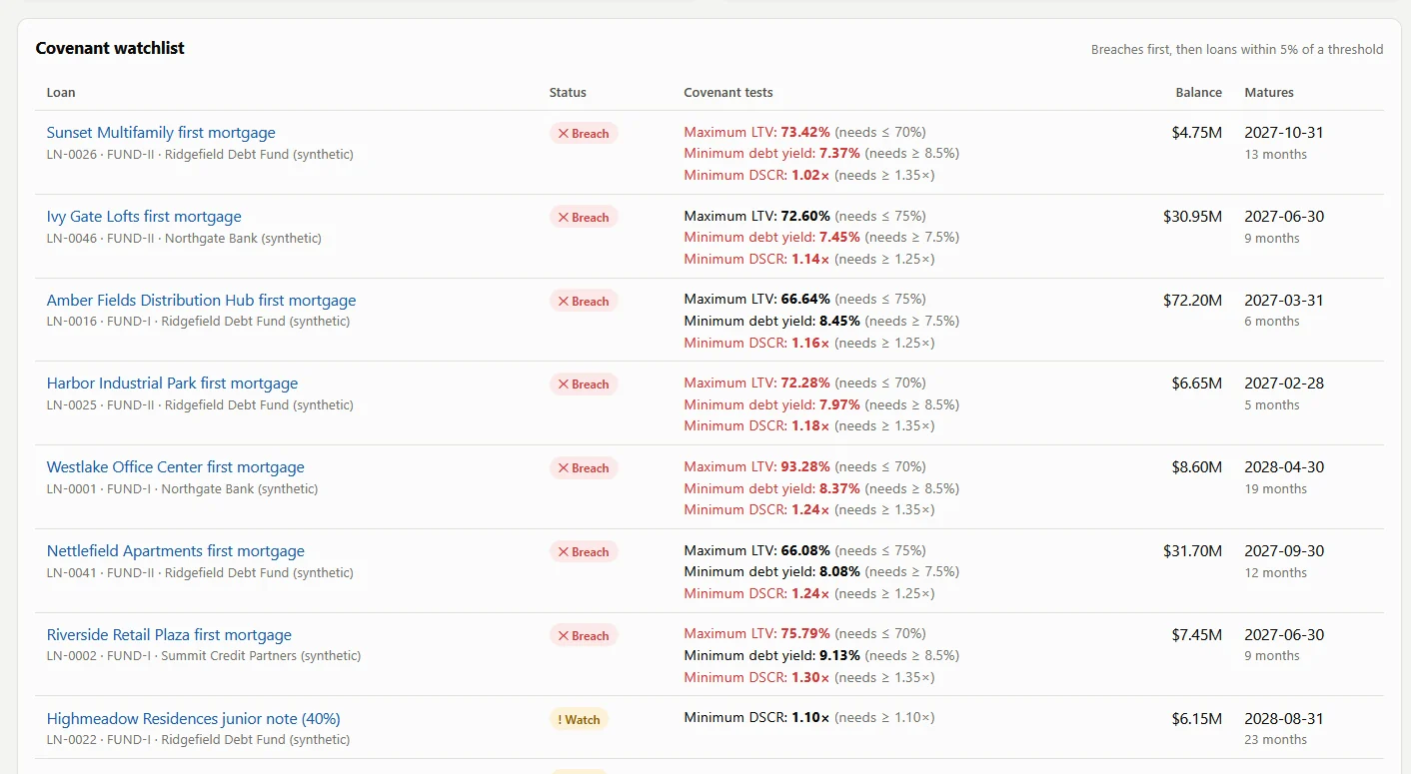Click the Minimum DSCR 1.02× covenant test

809,176
